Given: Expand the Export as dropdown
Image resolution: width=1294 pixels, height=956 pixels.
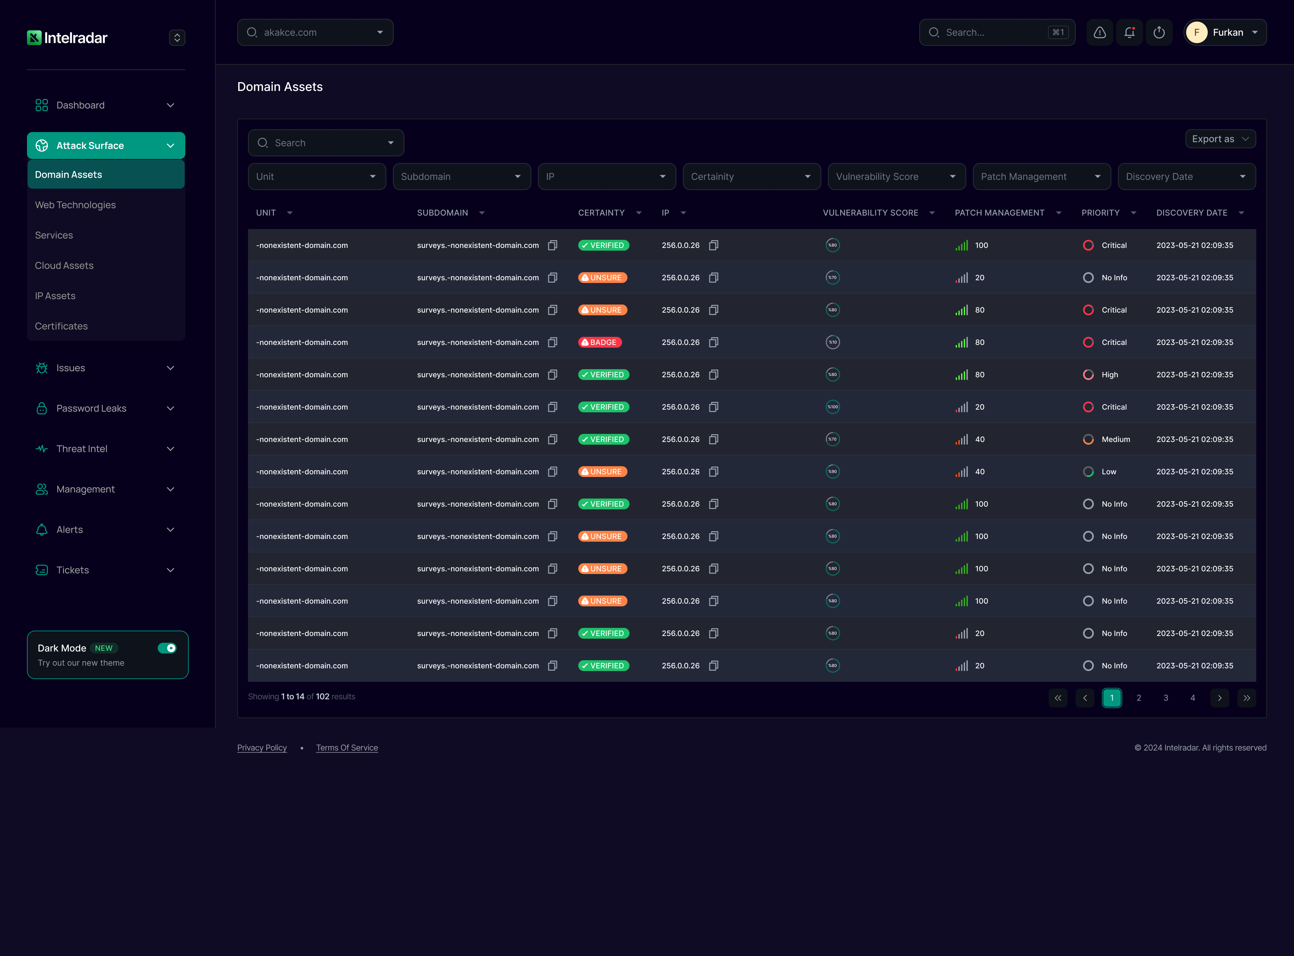Looking at the screenshot, I should coord(1220,139).
